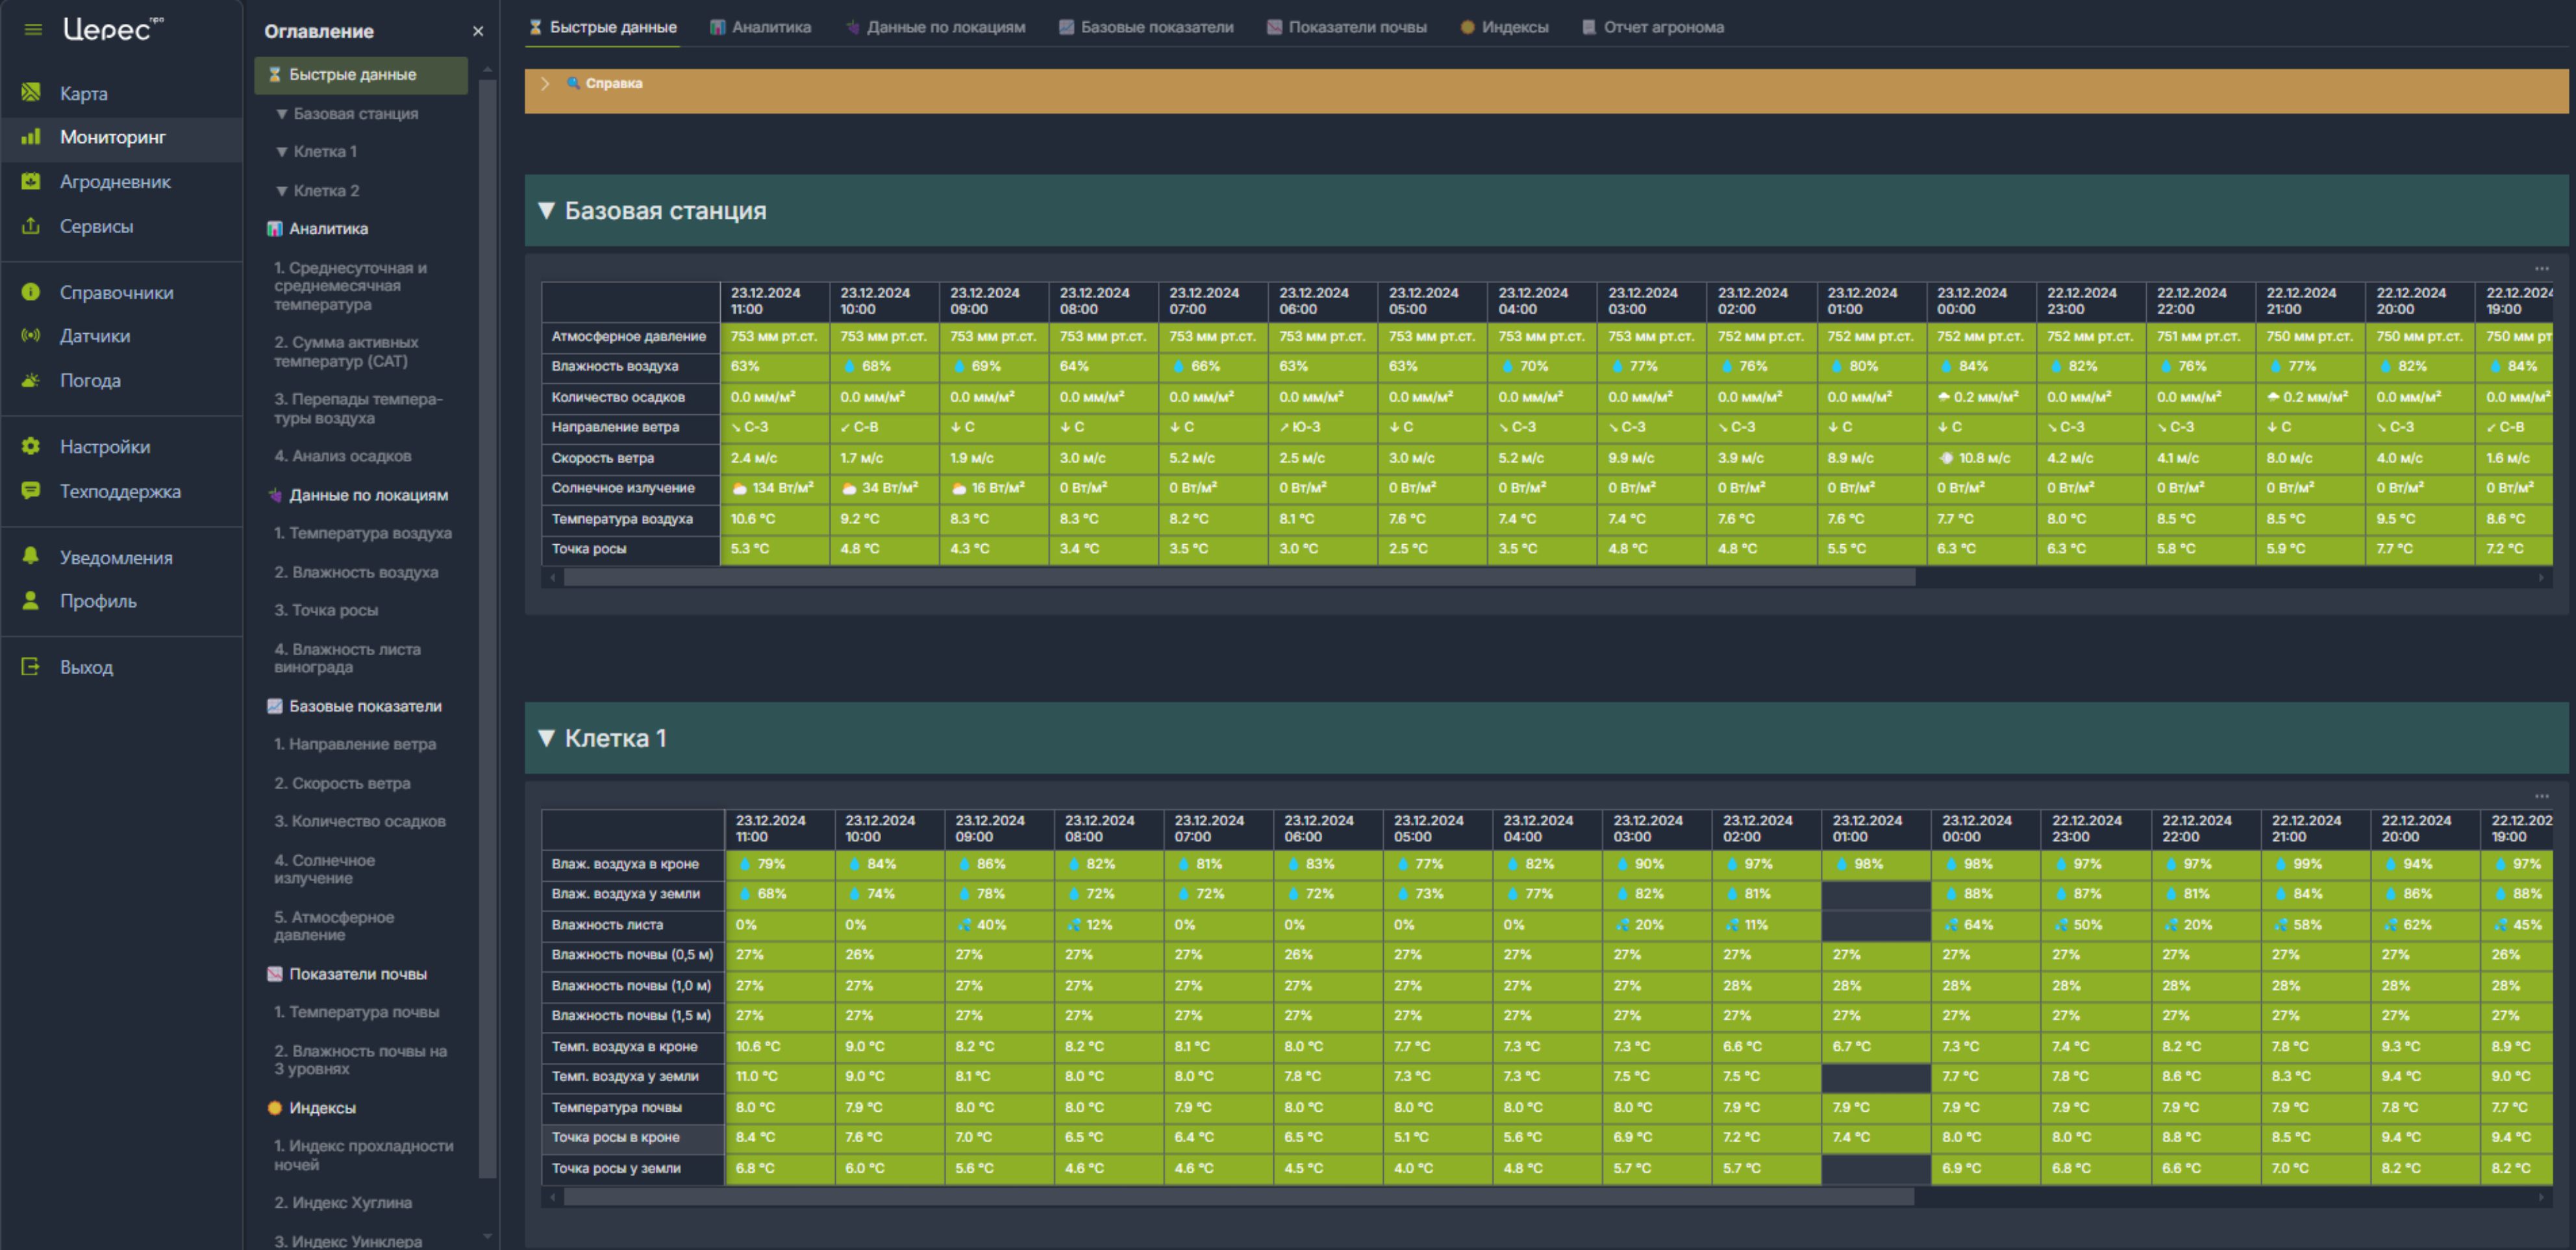This screenshot has width=2576, height=1250.
Task: Click the Датчики sensor icon
Action: (x=31, y=335)
